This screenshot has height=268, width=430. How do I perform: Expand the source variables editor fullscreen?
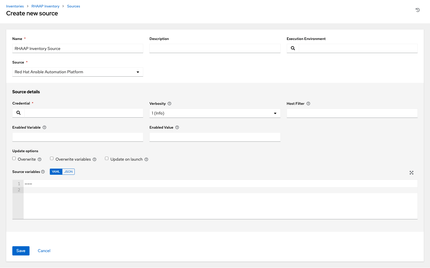click(x=411, y=173)
